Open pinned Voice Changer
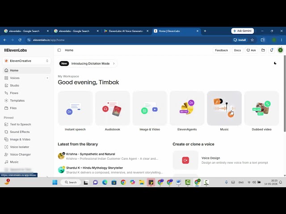 click(x=27, y=155)
